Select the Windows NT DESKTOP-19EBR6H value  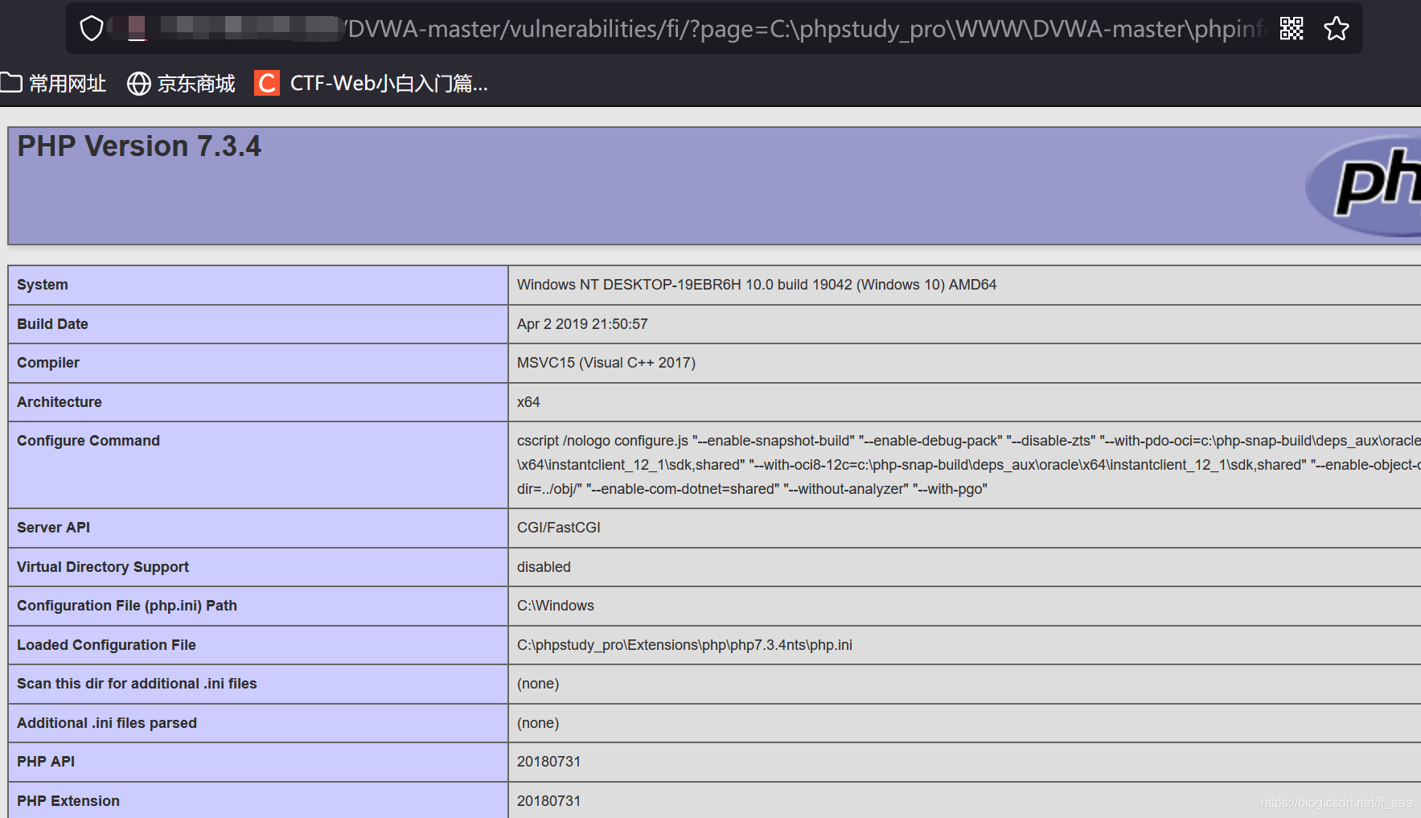pos(757,285)
